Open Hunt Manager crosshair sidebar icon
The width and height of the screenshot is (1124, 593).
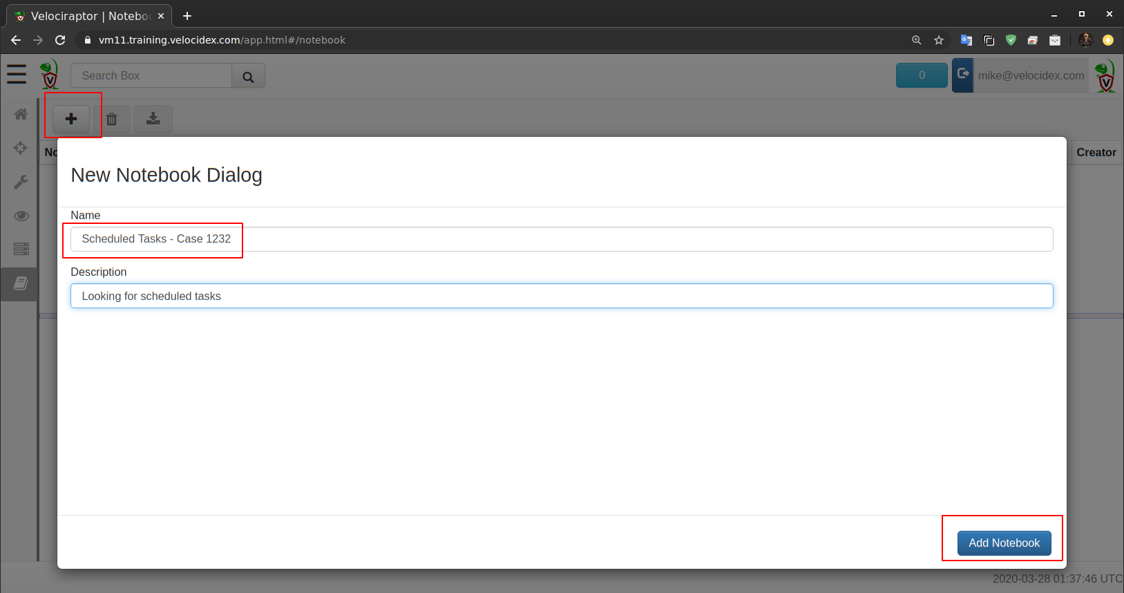21,148
